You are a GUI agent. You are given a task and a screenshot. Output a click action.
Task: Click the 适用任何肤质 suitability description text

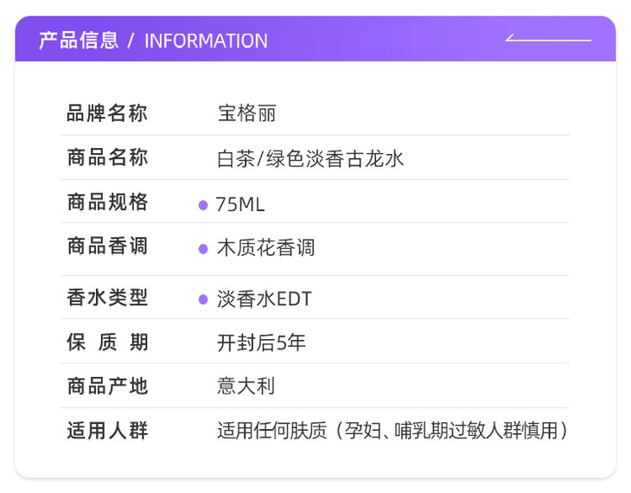(393, 431)
